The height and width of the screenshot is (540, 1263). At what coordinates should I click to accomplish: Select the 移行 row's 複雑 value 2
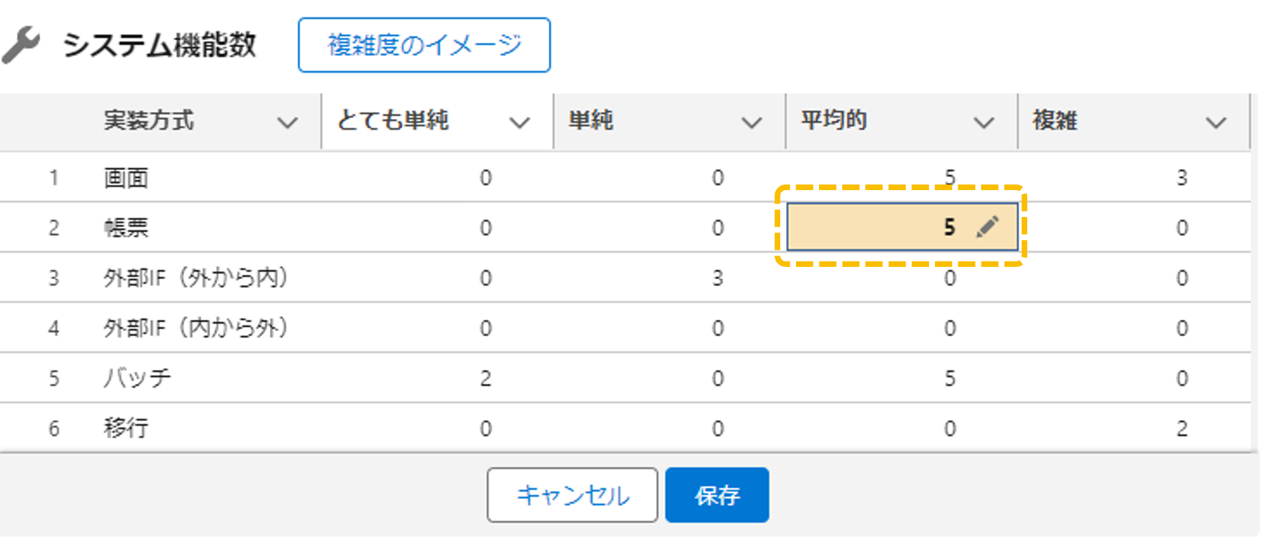click(x=1182, y=429)
